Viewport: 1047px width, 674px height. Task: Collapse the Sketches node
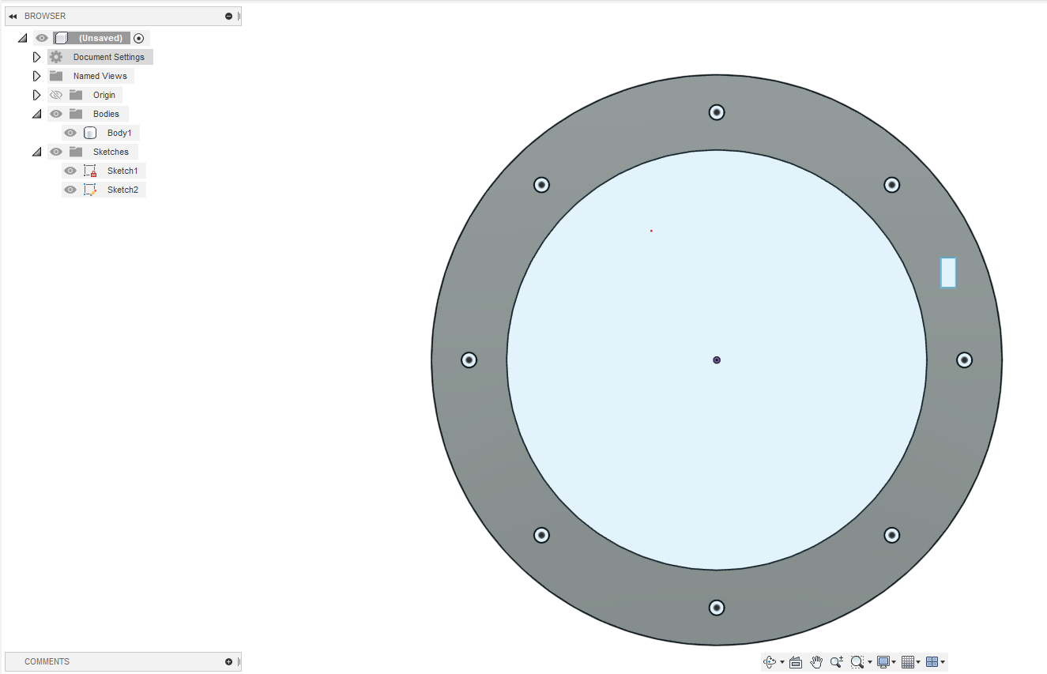[36, 152]
